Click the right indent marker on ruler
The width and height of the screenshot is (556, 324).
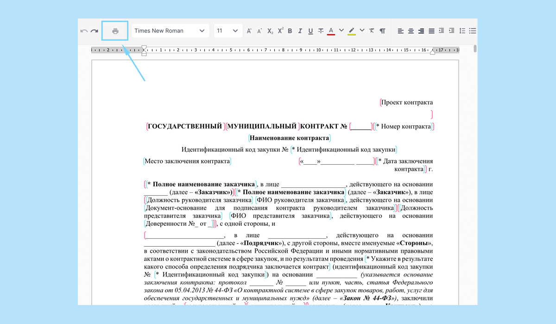click(433, 52)
